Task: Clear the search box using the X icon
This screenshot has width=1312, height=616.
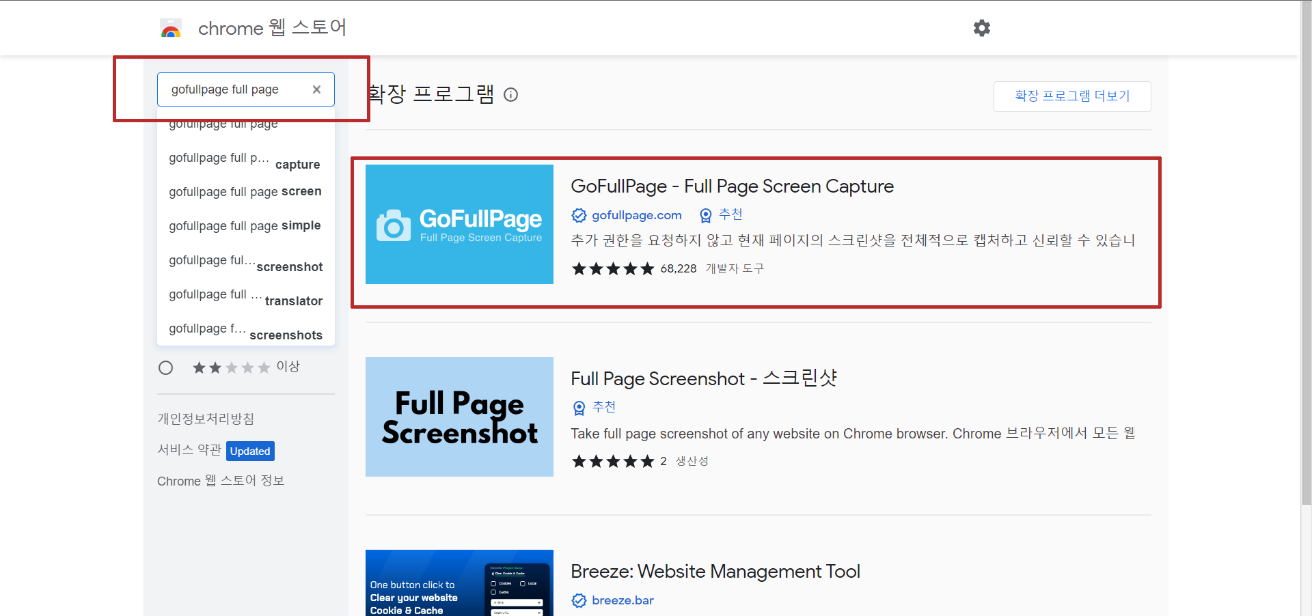Action: 316,89
